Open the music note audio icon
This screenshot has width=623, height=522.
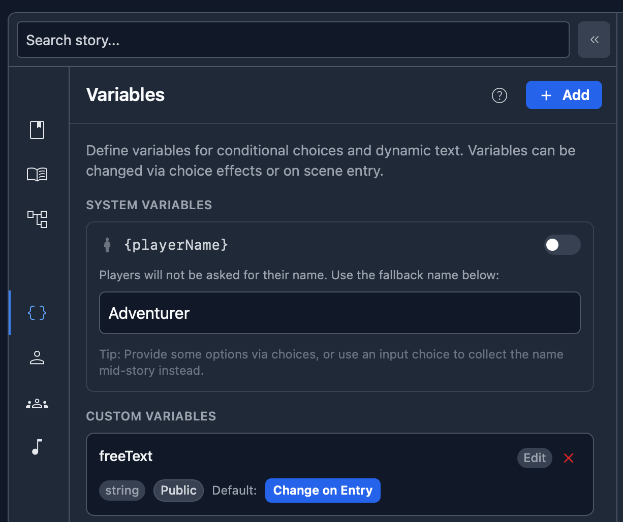point(37,447)
